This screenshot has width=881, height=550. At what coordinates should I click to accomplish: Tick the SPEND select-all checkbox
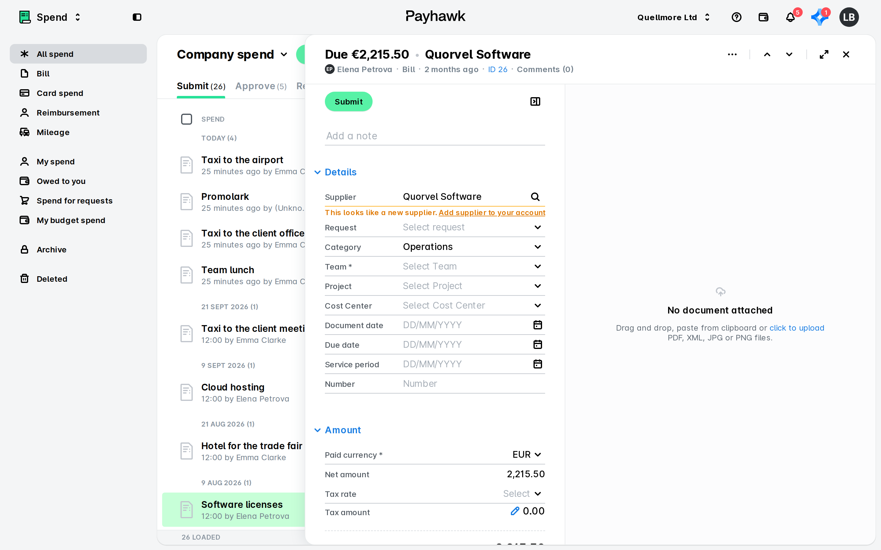186,119
